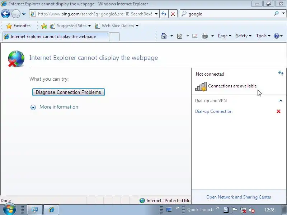
Task: Open the Safety menu
Action: [x=244, y=36]
